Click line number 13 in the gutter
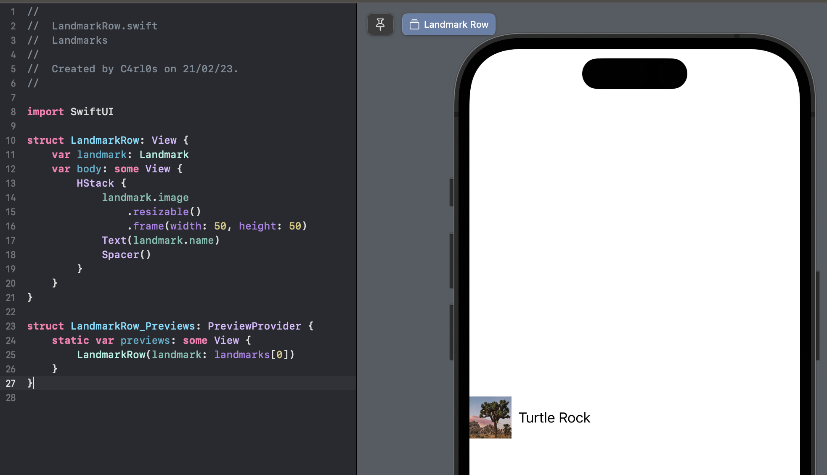827x475 pixels. 11,183
